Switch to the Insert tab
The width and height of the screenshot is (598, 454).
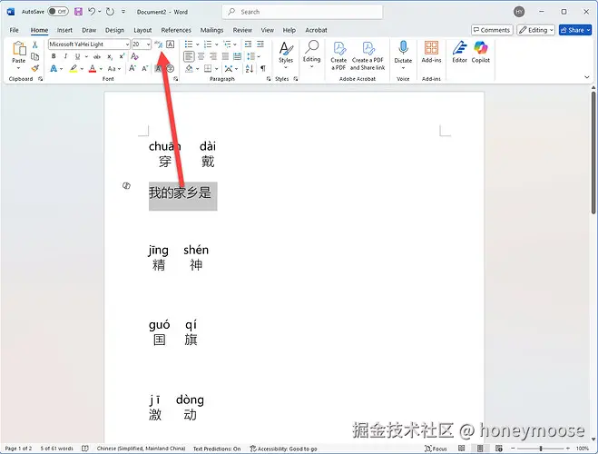pyautogui.click(x=64, y=30)
